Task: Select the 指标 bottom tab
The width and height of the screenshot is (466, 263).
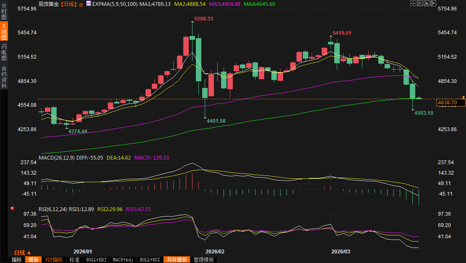Action: [17, 260]
